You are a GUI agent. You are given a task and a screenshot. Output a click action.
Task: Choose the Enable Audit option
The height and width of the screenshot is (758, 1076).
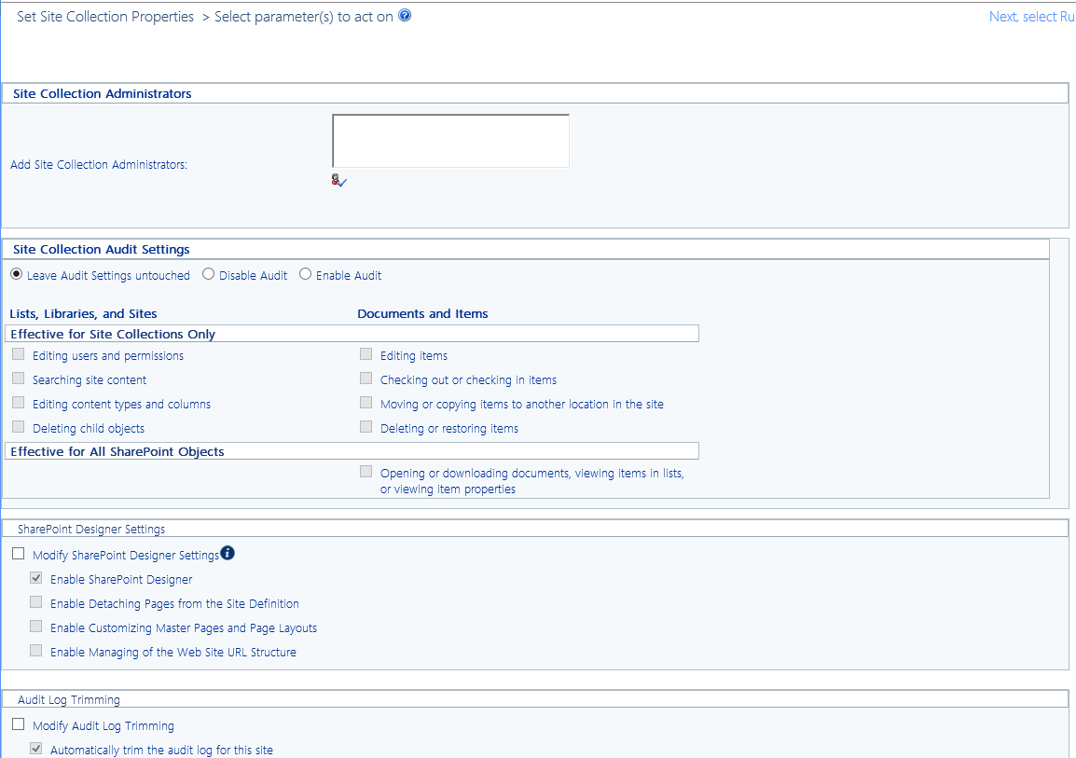coord(306,273)
